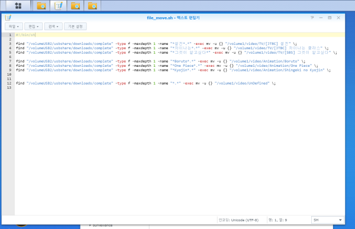Screen dimensions: 355x229
Task: Open the third taskbar folder-search icon
Action: click(75, 6)
